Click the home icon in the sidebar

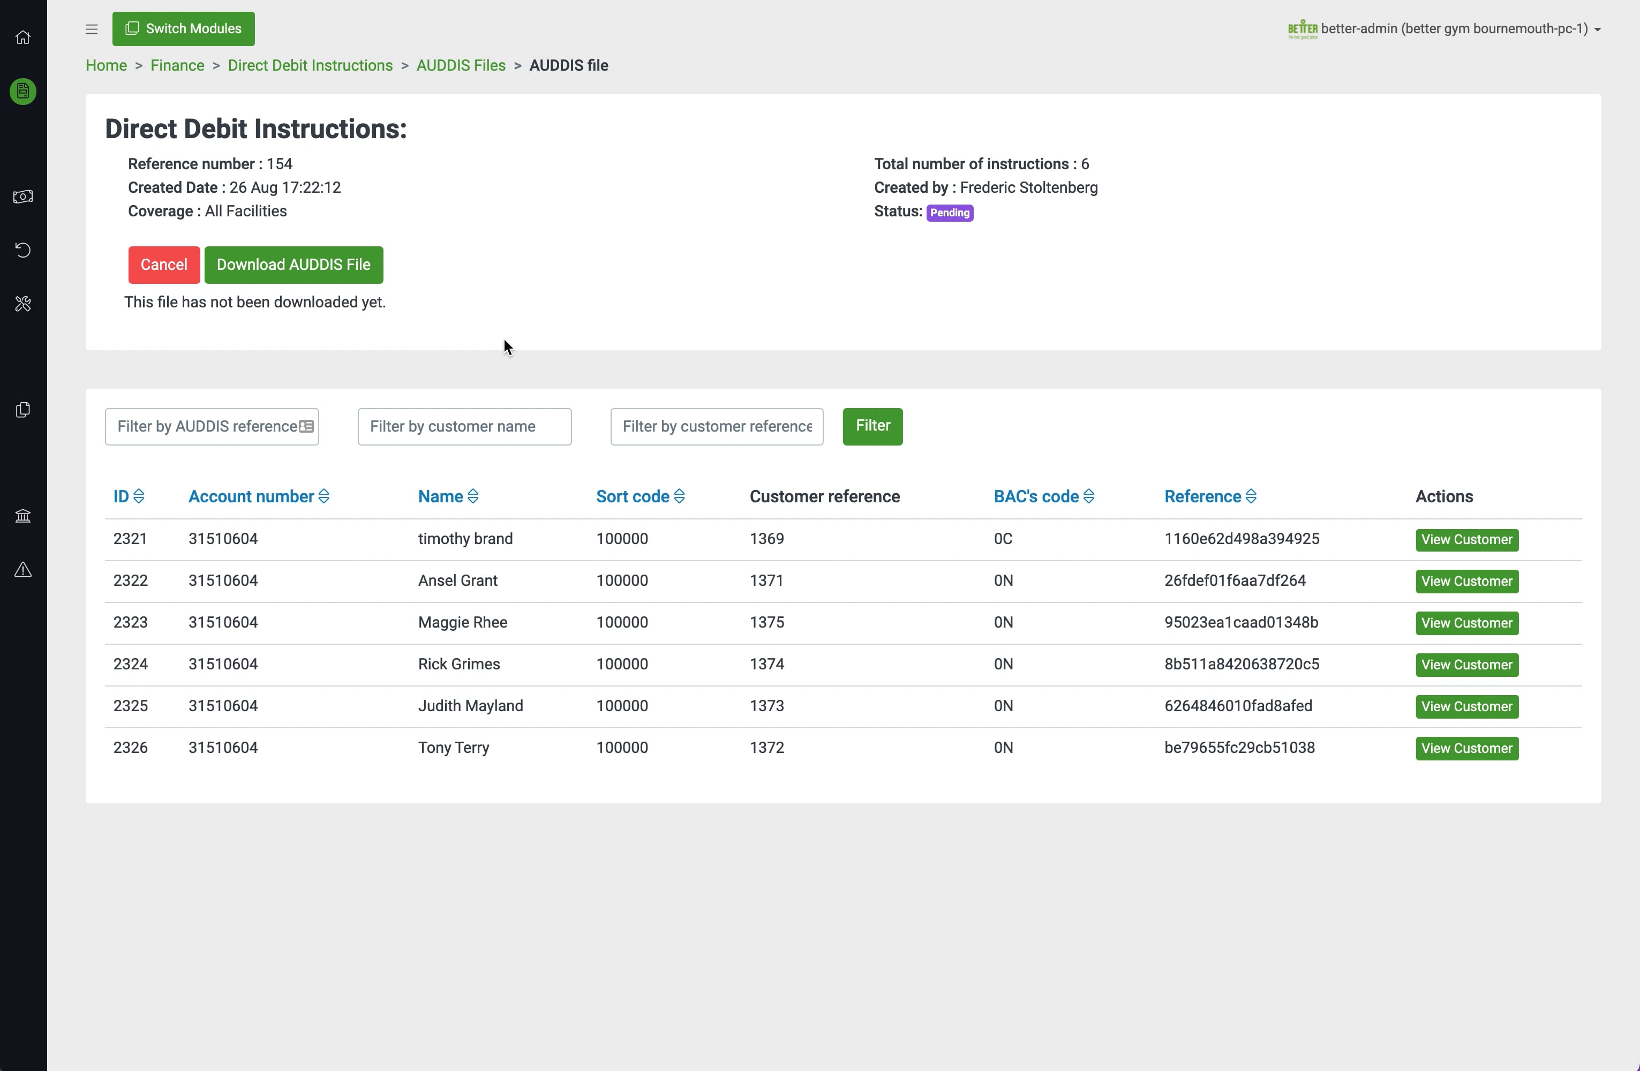pyautogui.click(x=22, y=37)
